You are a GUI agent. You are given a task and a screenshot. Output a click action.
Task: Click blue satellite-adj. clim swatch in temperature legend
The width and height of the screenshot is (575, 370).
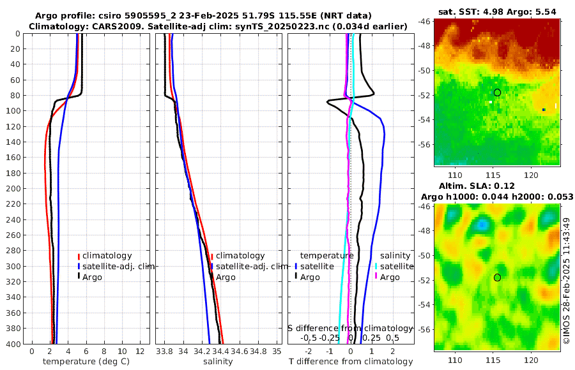79,267
